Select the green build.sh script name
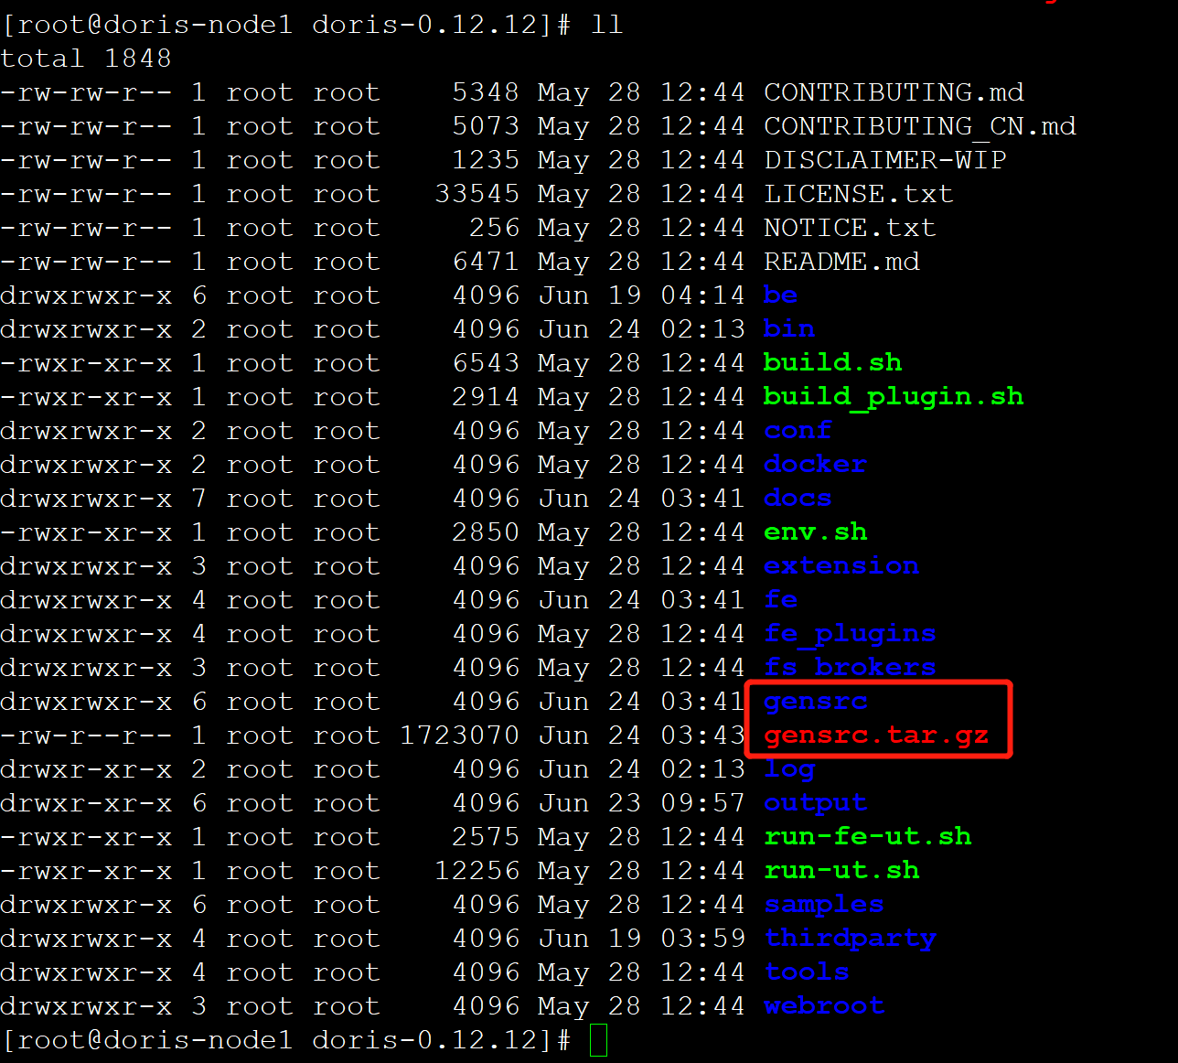1178x1063 pixels. click(x=833, y=363)
